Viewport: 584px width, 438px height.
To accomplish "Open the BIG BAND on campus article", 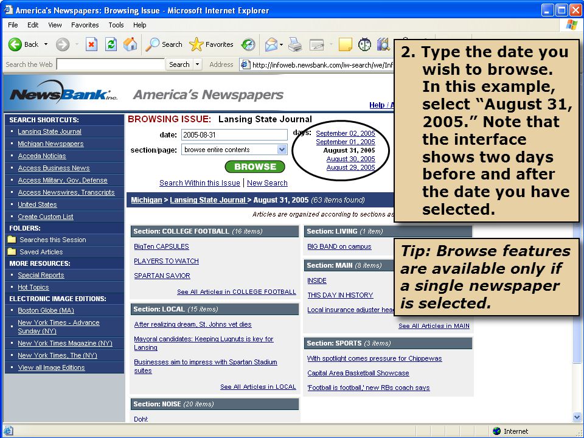I will click(x=339, y=246).
